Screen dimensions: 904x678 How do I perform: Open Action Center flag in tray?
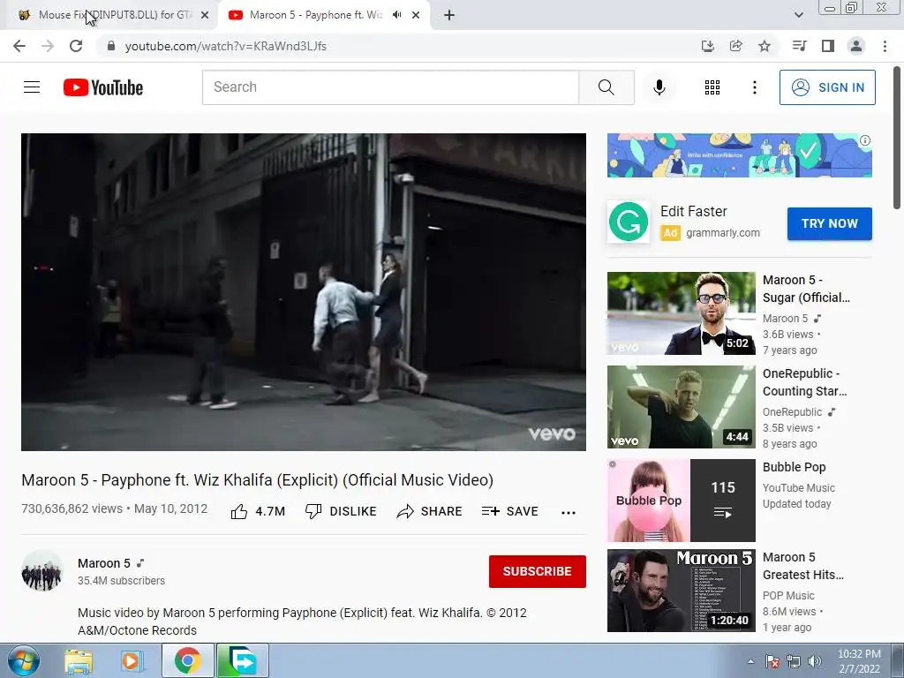coord(772,661)
